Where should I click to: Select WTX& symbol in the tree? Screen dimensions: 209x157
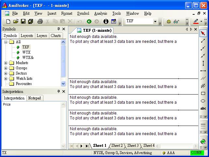pyautogui.click(x=28, y=58)
